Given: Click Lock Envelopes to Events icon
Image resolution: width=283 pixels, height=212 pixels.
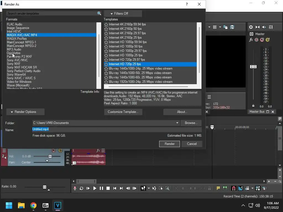Looking at the screenshot, I should point(258,188).
